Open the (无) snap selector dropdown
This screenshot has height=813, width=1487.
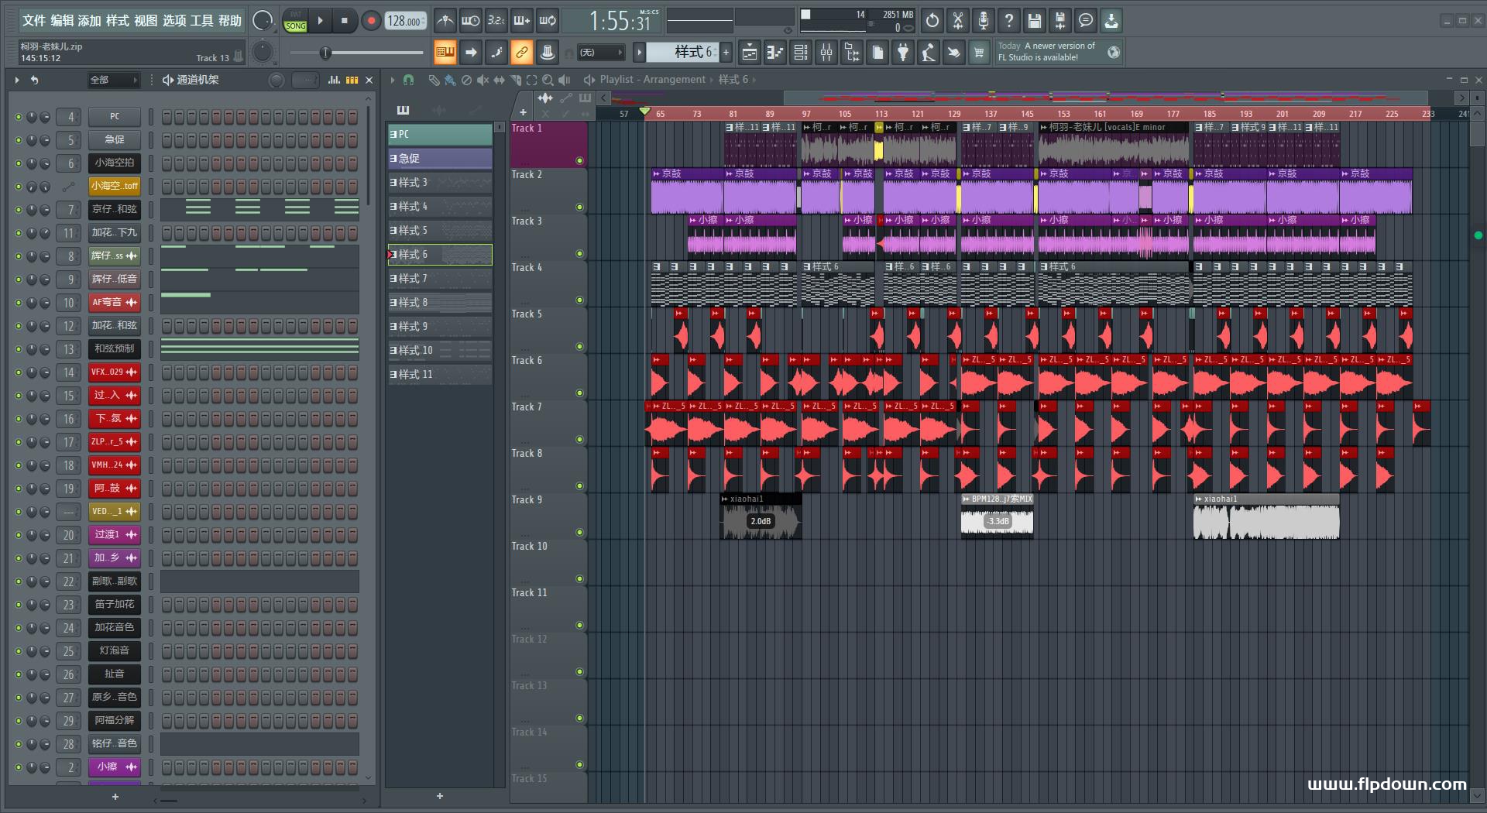pyautogui.click(x=601, y=53)
